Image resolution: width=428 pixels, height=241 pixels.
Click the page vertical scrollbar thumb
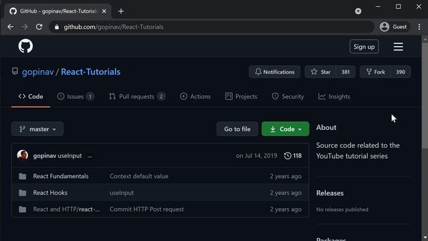click(x=425, y=96)
